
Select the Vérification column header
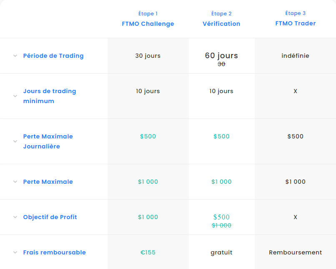(x=221, y=24)
